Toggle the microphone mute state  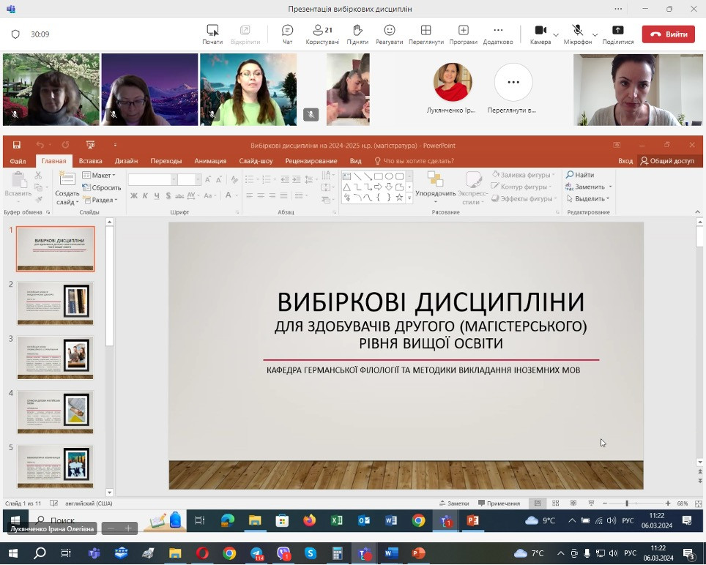[x=577, y=31]
